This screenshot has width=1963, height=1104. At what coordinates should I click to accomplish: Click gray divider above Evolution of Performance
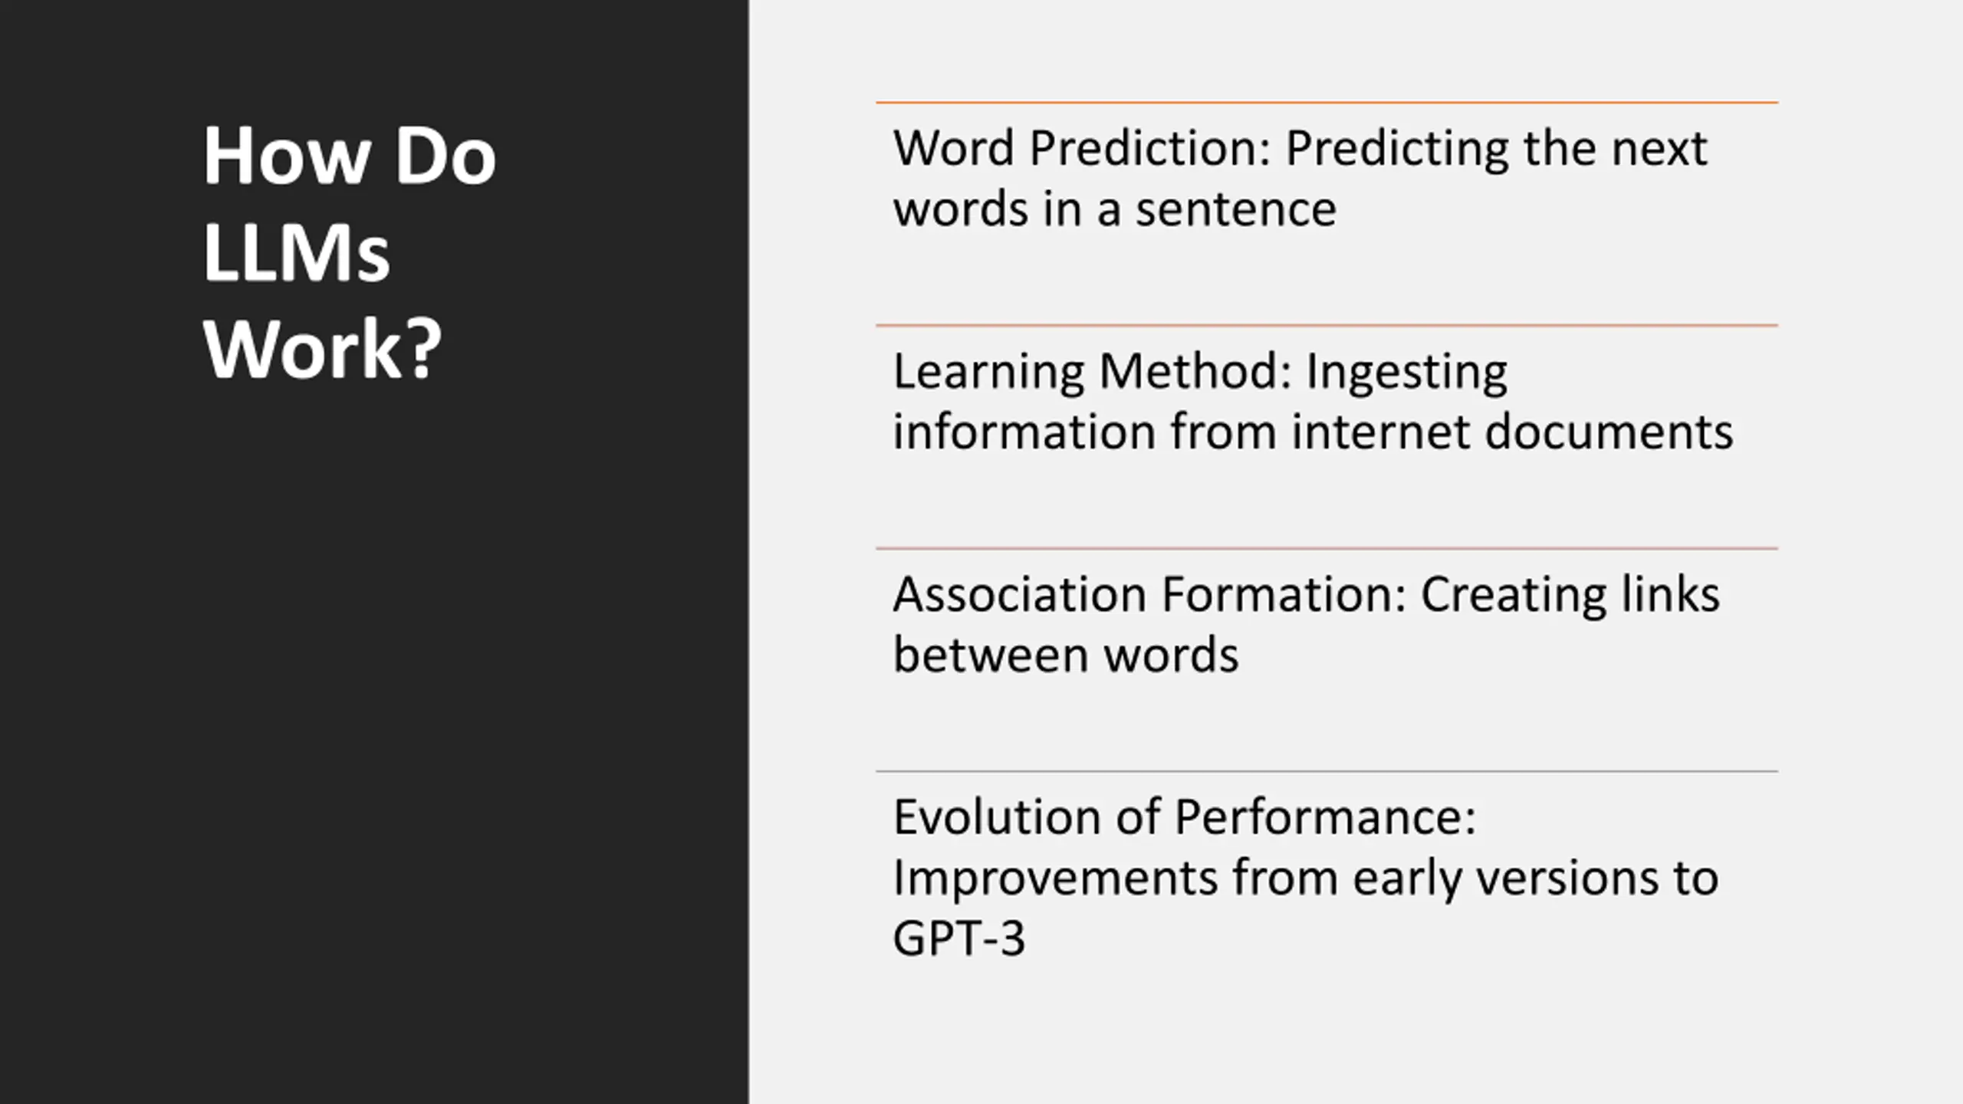pyautogui.click(x=1327, y=771)
